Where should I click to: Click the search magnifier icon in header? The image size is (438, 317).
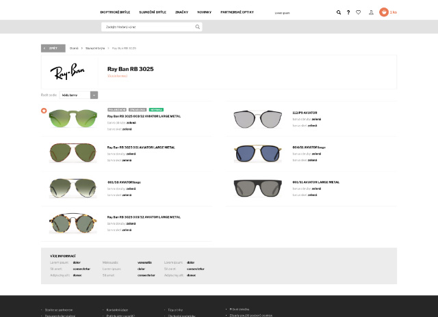pos(339,12)
